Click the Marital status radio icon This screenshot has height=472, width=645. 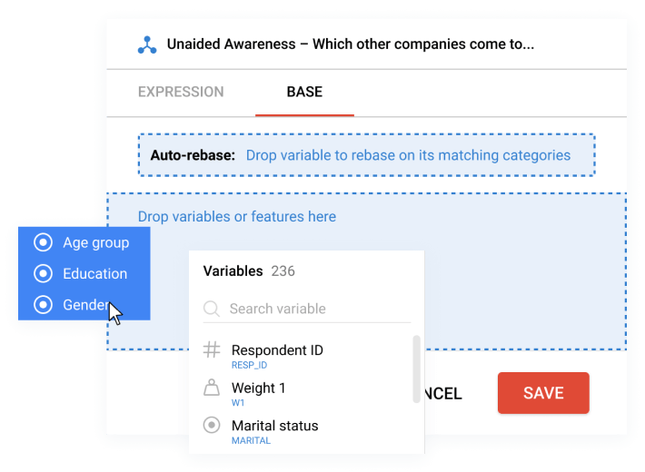(212, 425)
